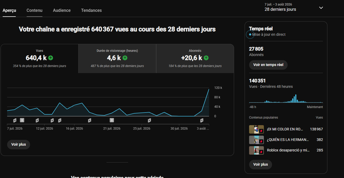Click the green up arrow beside 4,6 k
This screenshot has width=344, height=178.
(125, 58)
